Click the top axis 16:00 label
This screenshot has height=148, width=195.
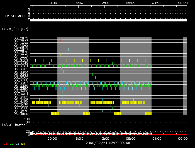[x=78, y=3]
